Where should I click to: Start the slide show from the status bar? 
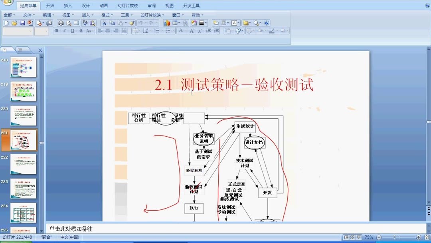point(358,237)
